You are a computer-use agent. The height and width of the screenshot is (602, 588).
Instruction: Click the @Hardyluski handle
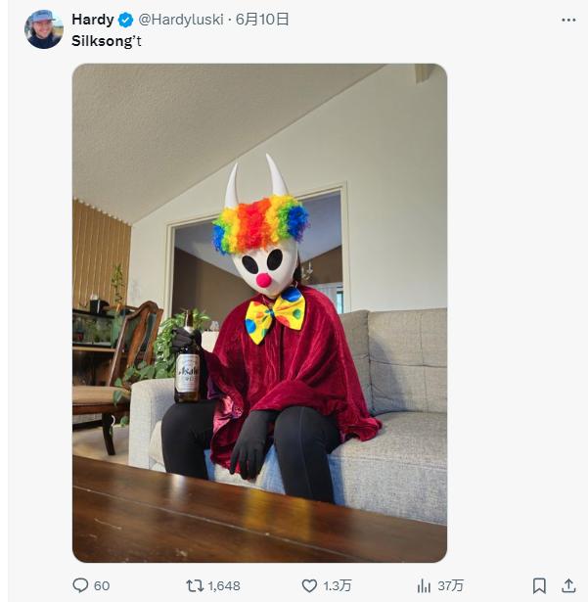[182, 20]
